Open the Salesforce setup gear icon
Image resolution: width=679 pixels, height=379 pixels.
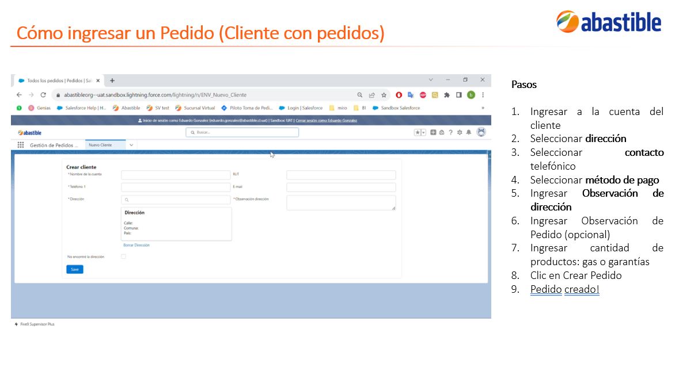(460, 132)
